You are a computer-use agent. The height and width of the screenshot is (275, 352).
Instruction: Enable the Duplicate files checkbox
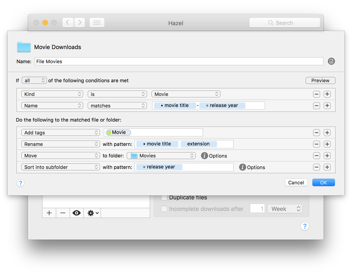(164, 197)
